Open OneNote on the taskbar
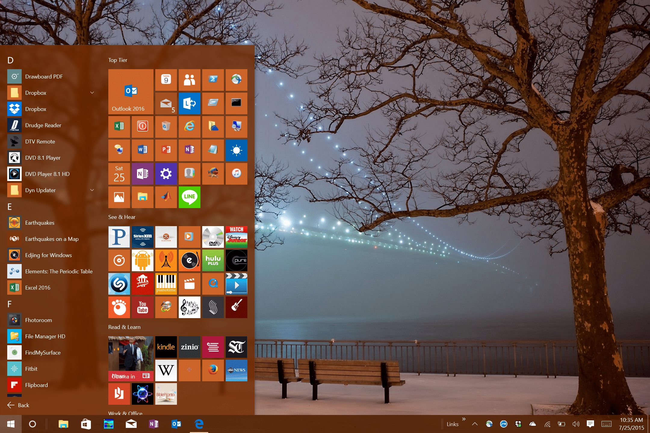Screen dimensions: 650x433 pos(154,424)
